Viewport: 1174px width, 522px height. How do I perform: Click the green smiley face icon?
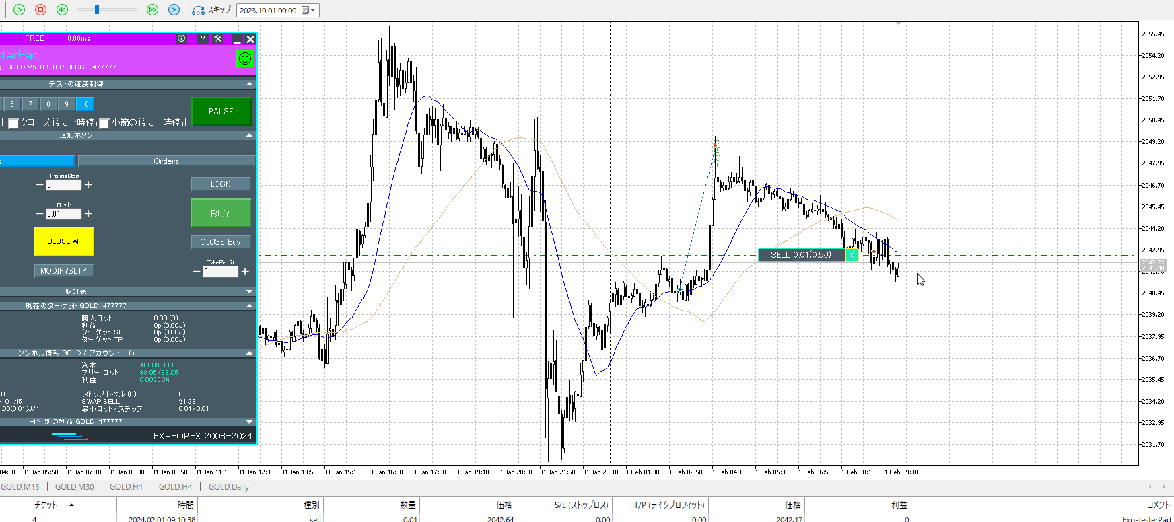click(245, 59)
